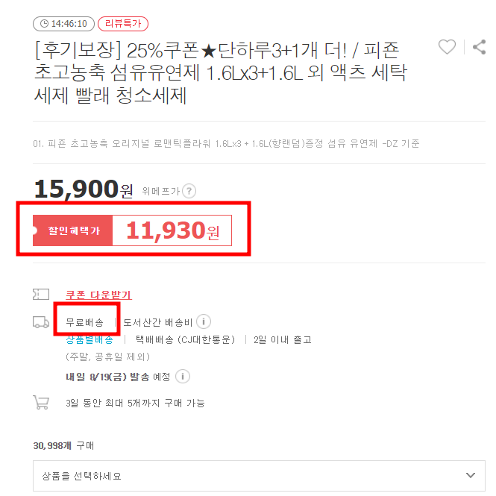
Task: Click the 쿠폰 다운받기 link
Action: (x=98, y=295)
